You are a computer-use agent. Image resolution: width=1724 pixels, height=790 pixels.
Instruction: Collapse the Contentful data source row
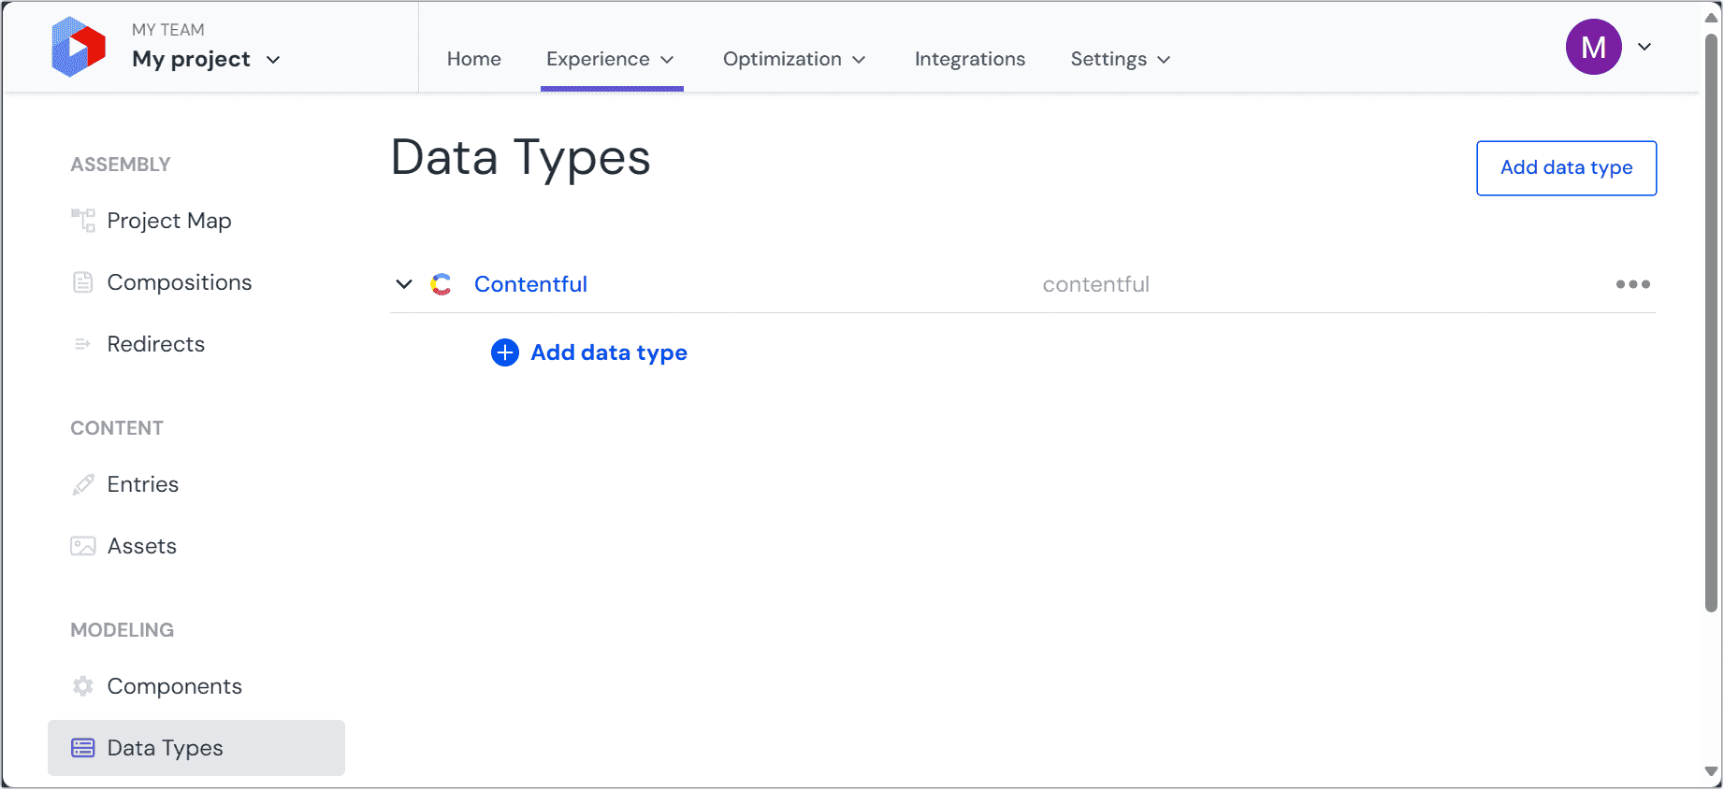pyautogui.click(x=404, y=284)
